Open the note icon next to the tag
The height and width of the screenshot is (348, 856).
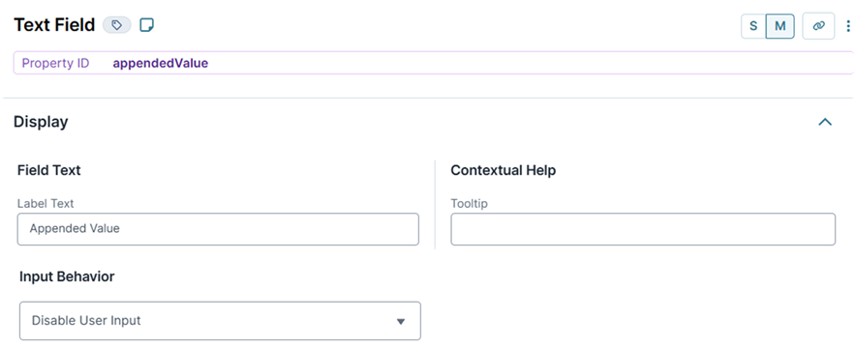[x=147, y=25]
